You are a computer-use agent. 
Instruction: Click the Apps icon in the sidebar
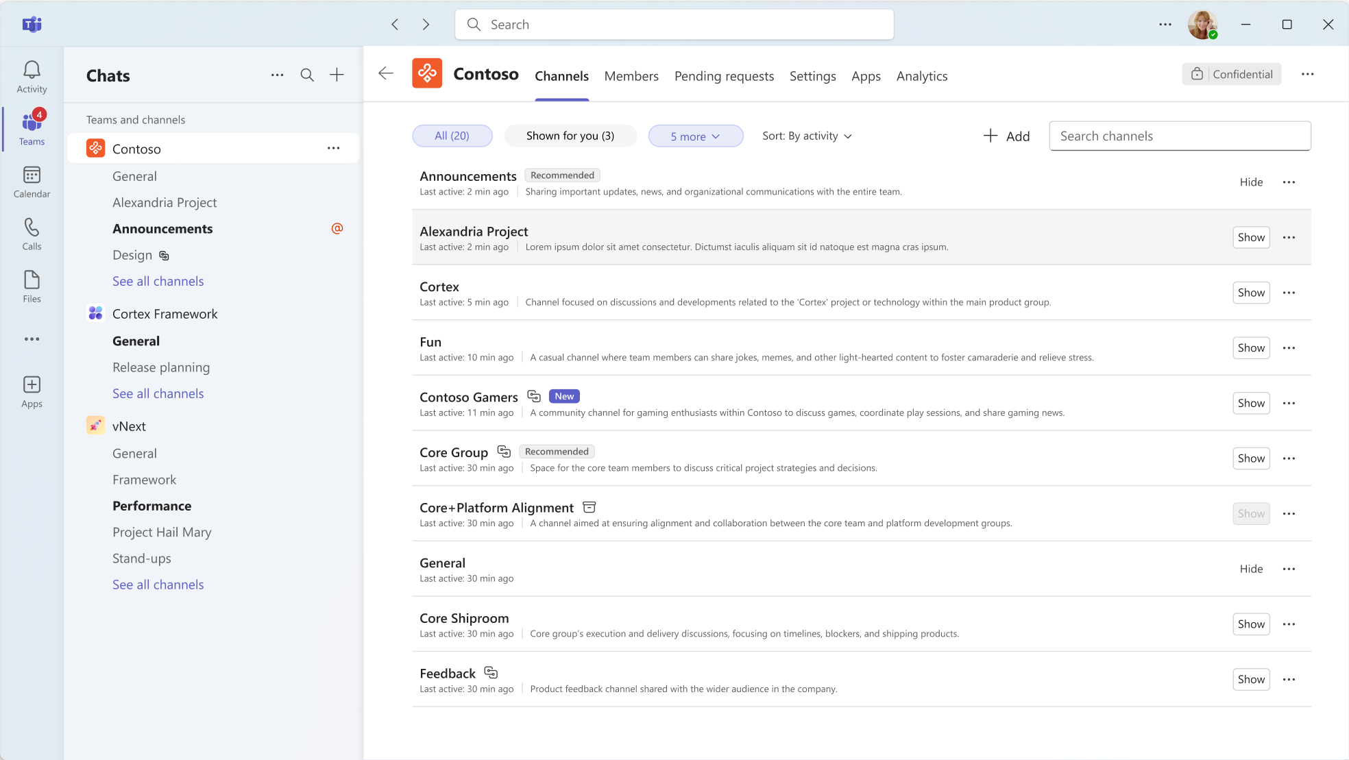(x=31, y=384)
